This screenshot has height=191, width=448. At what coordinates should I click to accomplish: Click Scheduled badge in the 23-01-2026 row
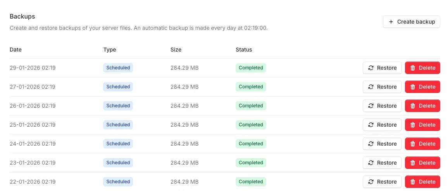pyautogui.click(x=118, y=163)
